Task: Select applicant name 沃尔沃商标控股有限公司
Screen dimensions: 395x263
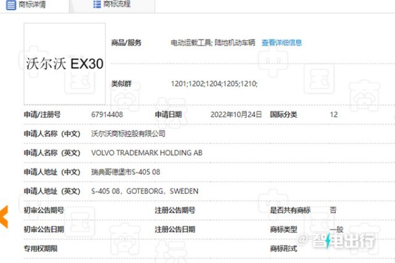Action: [128, 133]
